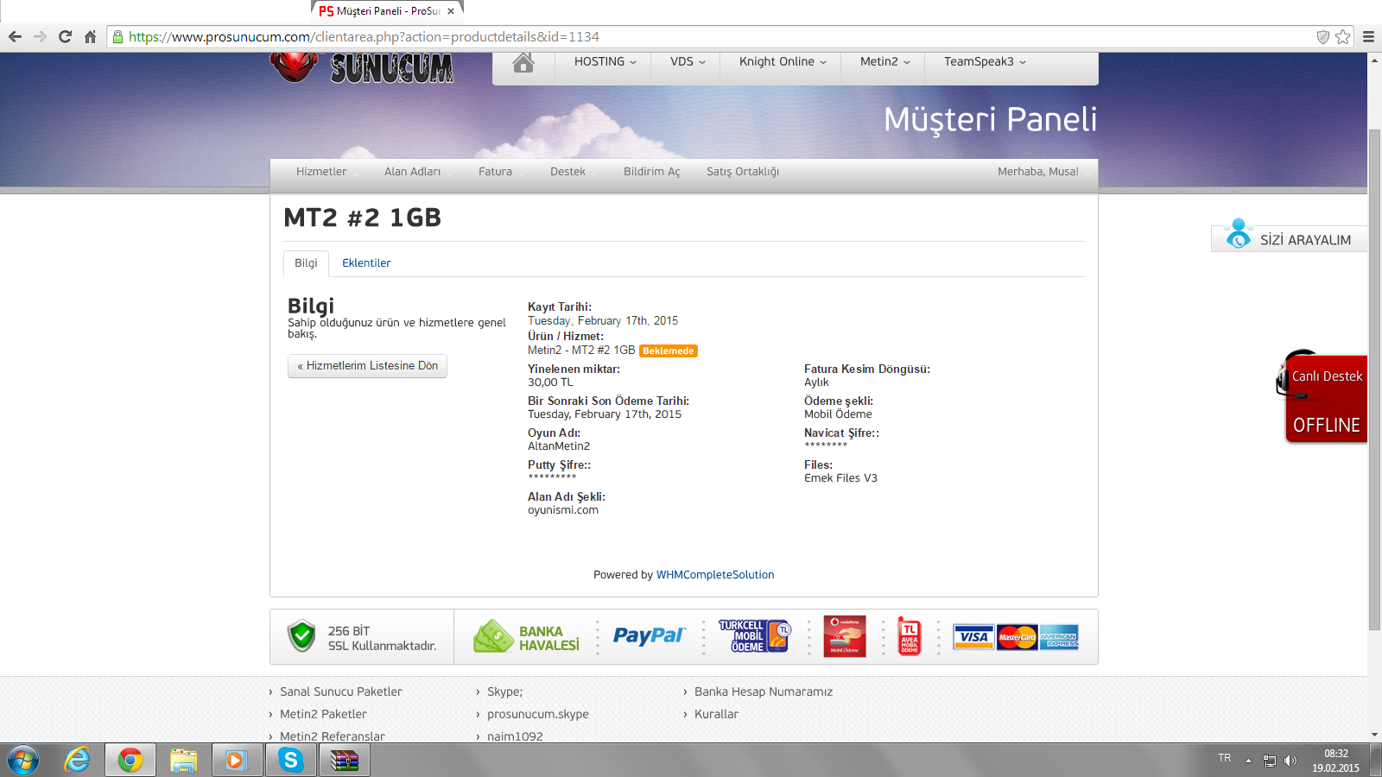
Task: Click the American Express logo
Action: click(1059, 637)
